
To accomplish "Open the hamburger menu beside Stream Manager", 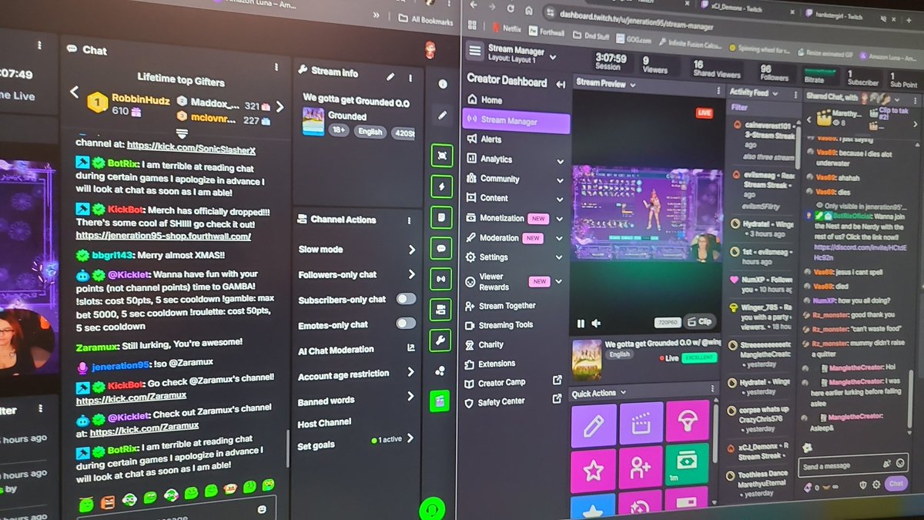I will pos(475,50).
